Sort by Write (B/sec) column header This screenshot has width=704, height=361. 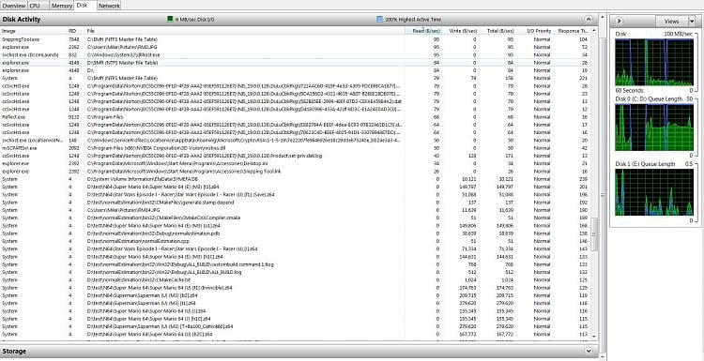460,31
